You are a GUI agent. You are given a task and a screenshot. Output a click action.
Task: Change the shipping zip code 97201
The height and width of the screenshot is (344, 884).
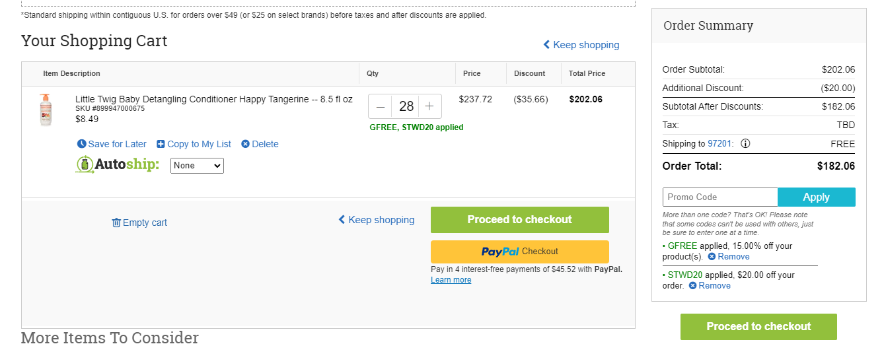pyautogui.click(x=720, y=144)
